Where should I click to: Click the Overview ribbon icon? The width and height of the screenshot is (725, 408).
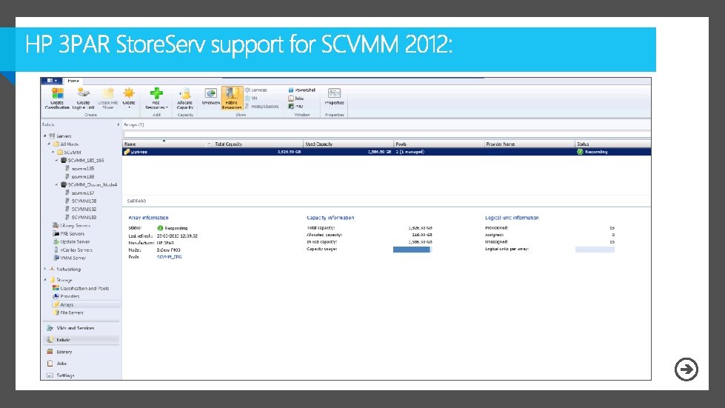(x=211, y=96)
